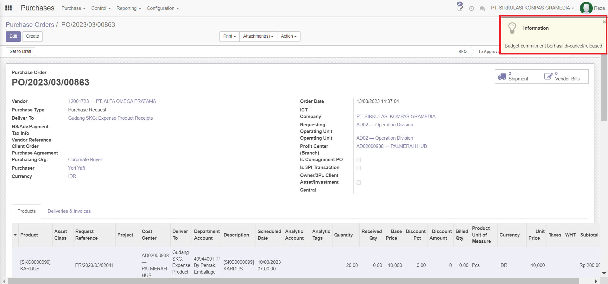
Task: Sort by the Subtotal column header
Action: click(x=589, y=235)
